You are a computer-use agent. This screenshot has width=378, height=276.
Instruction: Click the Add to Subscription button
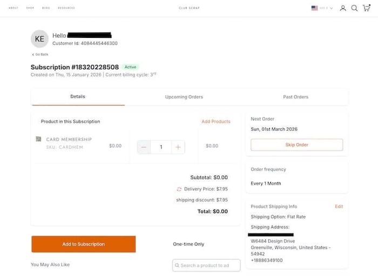pyautogui.click(x=83, y=244)
